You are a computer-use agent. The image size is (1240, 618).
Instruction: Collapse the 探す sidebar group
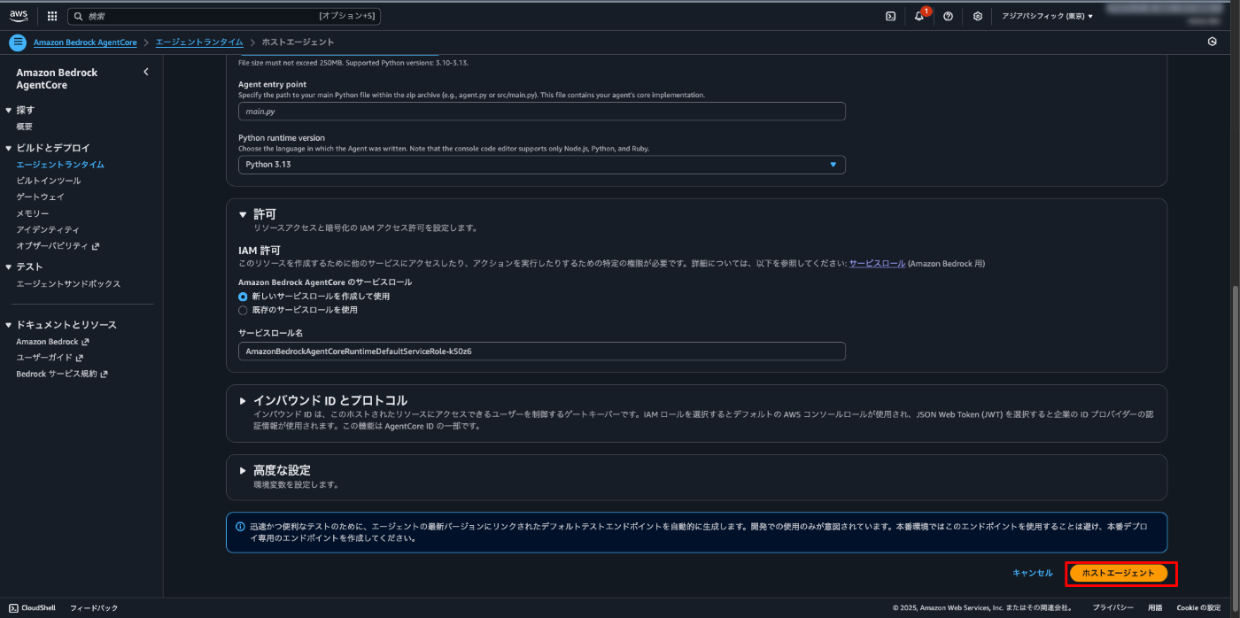coord(9,110)
